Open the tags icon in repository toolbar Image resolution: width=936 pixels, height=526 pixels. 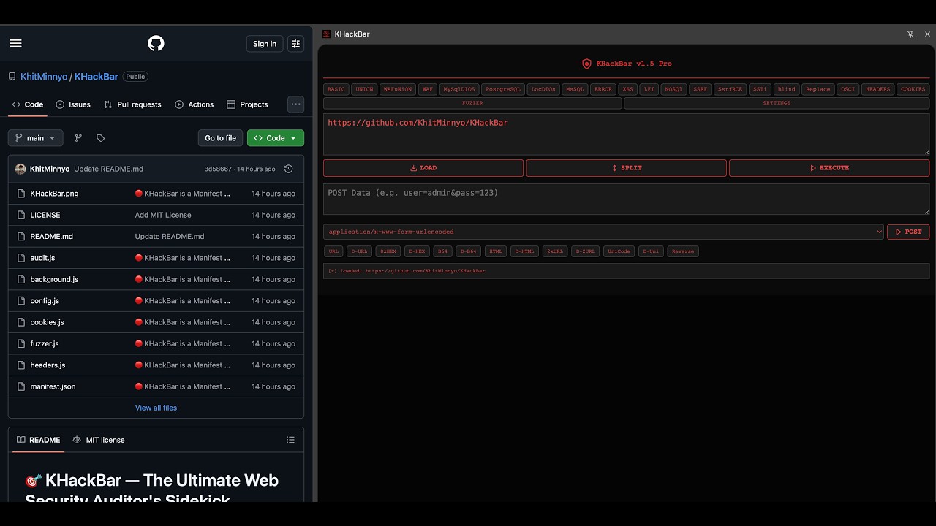coord(101,138)
